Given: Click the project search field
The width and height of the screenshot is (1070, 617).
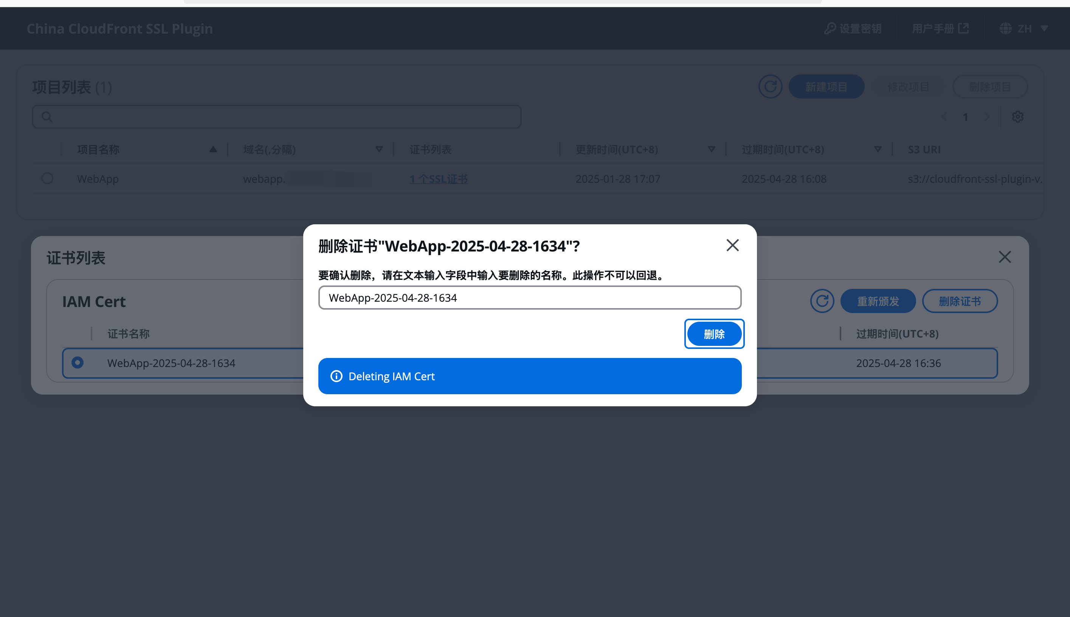Looking at the screenshot, I should tap(277, 117).
